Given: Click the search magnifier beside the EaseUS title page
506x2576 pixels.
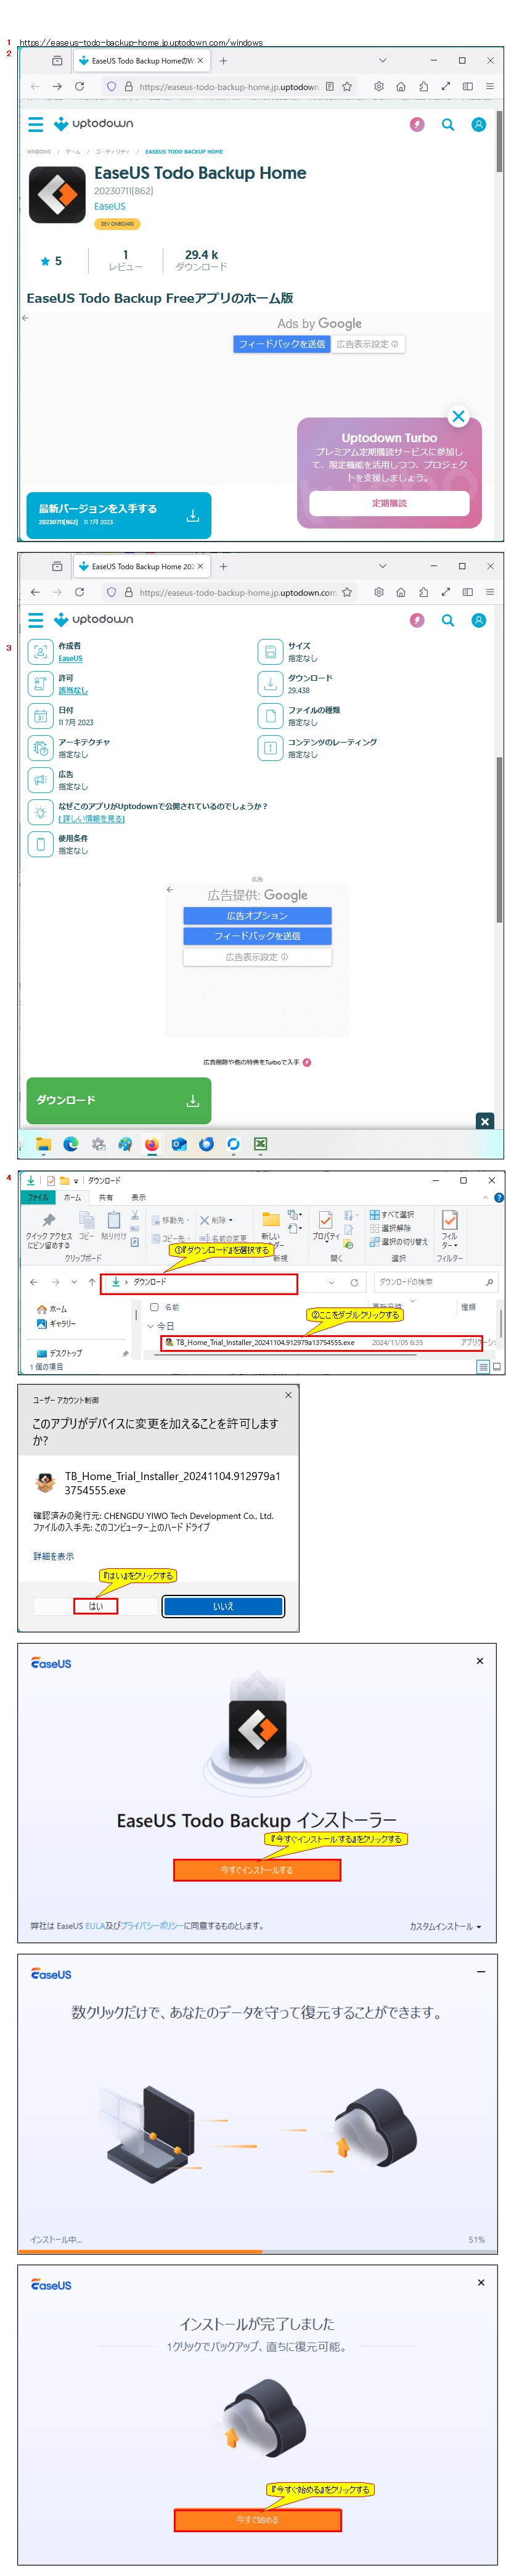Looking at the screenshot, I should pyautogui.click(x=448, y=124).
